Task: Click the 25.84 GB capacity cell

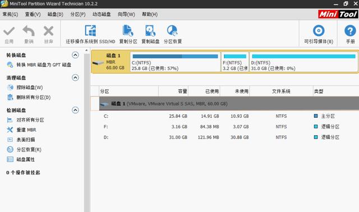Action: [178, 116]
